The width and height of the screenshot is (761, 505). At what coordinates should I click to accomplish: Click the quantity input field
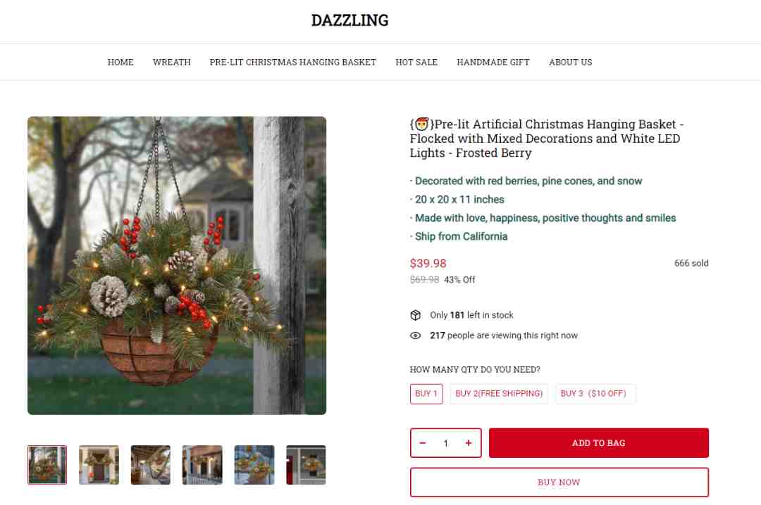[x=445, y=443]
